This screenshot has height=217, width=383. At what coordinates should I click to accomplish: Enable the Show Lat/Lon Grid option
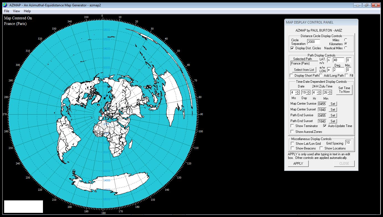click(293, 143)
